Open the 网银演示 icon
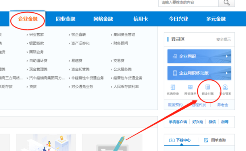The width and height of the screenshot is (246, 151). (x=190, y=90)
